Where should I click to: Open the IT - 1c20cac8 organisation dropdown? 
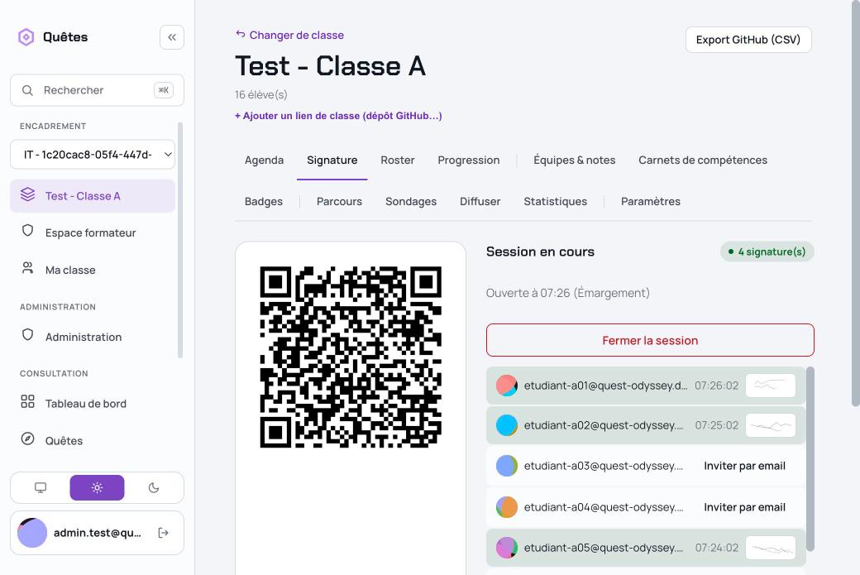click(x=93, y=155)
